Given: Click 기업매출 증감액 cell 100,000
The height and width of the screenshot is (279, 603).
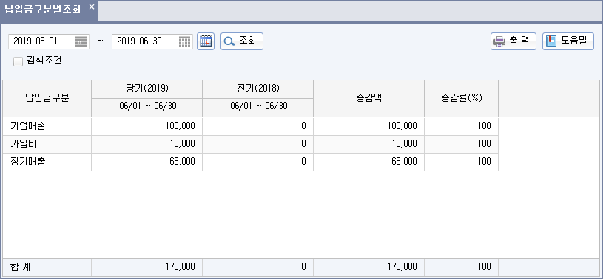Looking at the screenshot, I should click(368, 126).
